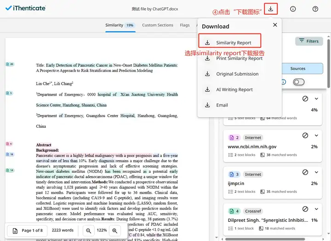Screen dimensions: 331x241
Task: Click the 2 text blocks label on ncbi source
Action: click(242, 155)
